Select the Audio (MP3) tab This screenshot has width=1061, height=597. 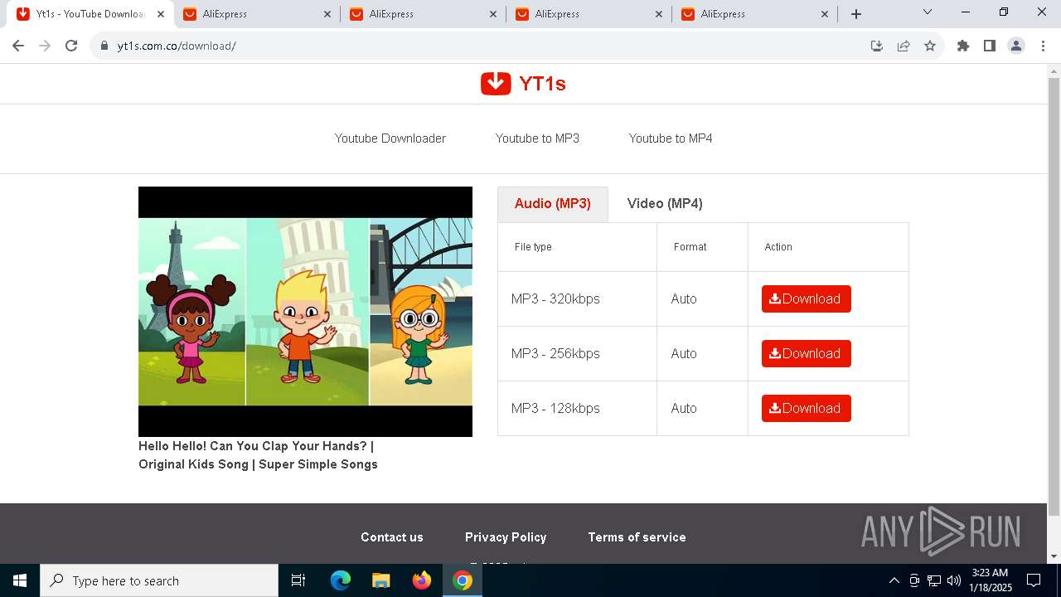[553, 204]
